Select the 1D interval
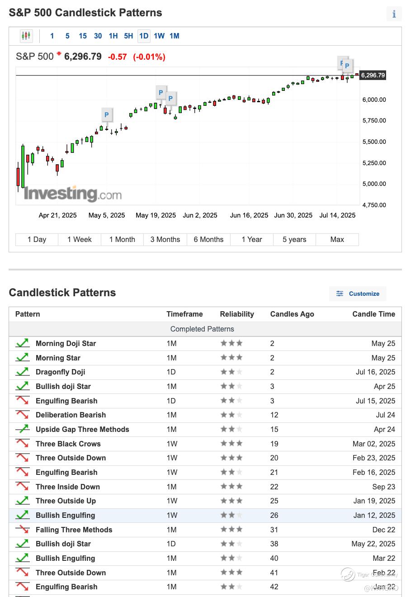 click(x=144, y=36)
